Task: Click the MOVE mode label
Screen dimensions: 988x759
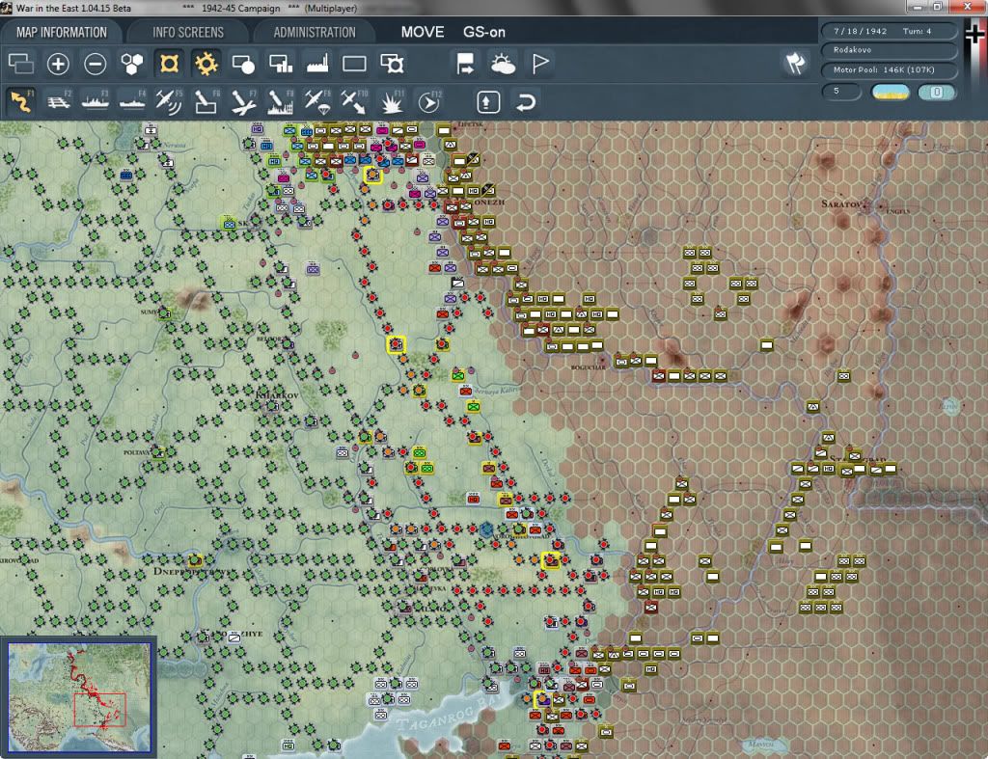Action: point(423,32)
